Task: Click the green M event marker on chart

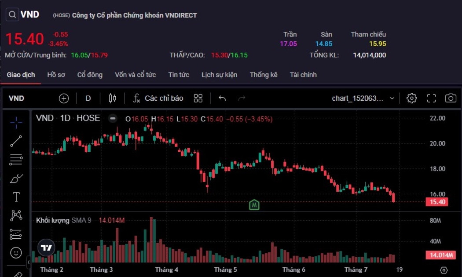Action: (x=254, y=204)
